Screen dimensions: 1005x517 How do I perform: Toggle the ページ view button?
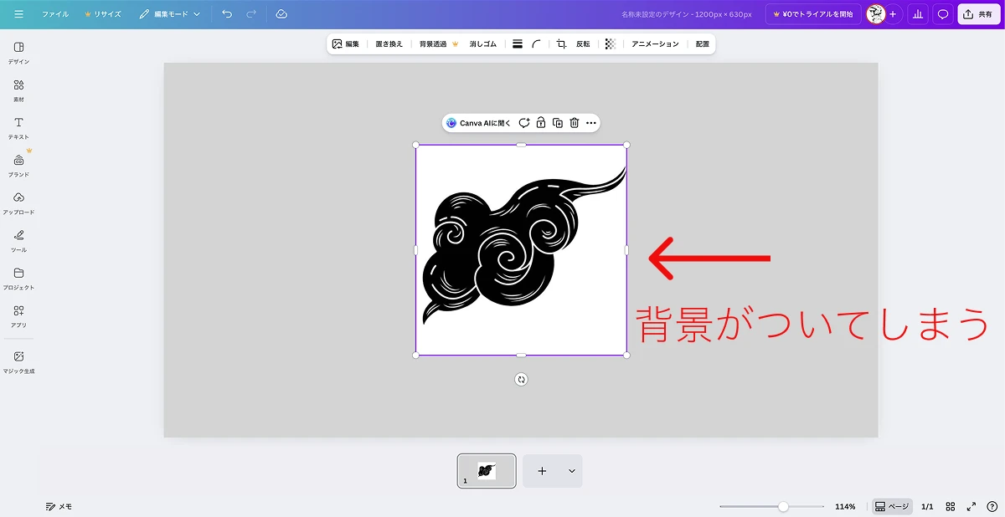point(892,506)
